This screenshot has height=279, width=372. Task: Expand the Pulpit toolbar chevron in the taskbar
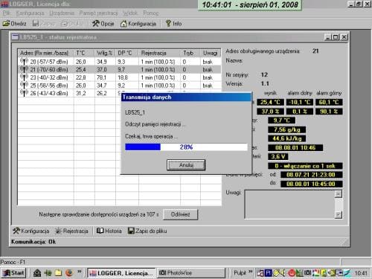pos(250,272)
